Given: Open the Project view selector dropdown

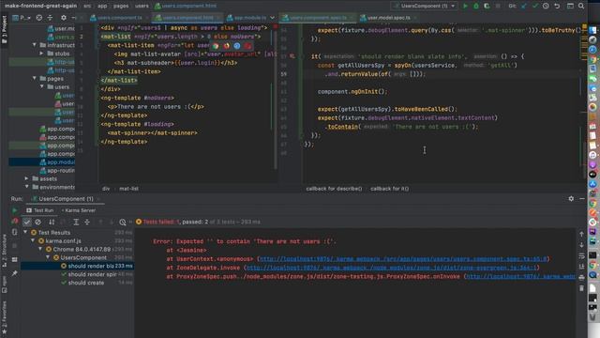Looking at the screenshot, I should (22, 18).
